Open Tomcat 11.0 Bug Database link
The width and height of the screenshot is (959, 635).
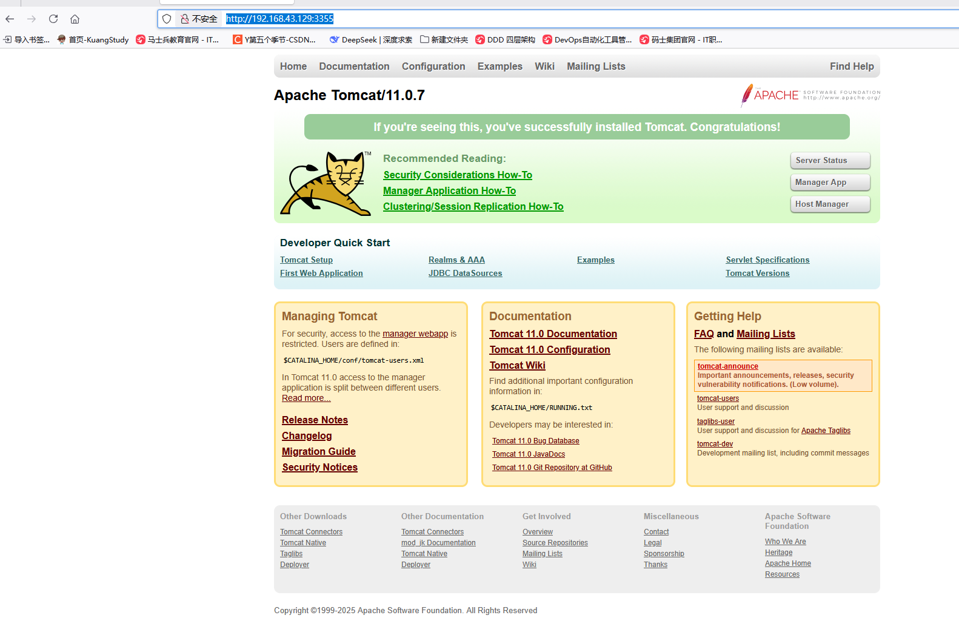(x=535, y=441)
